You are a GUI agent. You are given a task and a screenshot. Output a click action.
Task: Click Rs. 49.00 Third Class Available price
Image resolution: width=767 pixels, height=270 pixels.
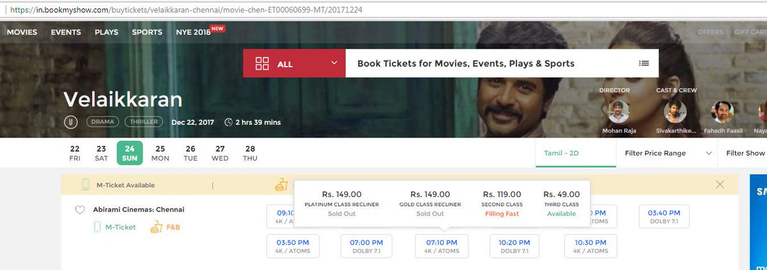[x=562, y=203]
